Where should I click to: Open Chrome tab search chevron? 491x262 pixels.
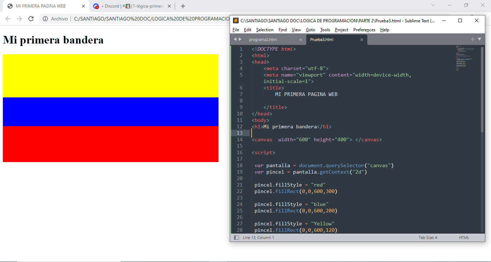pos(433,5)
